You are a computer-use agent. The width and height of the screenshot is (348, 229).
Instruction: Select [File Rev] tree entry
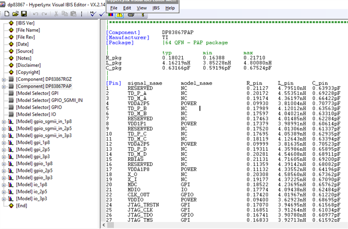point(26,37)
